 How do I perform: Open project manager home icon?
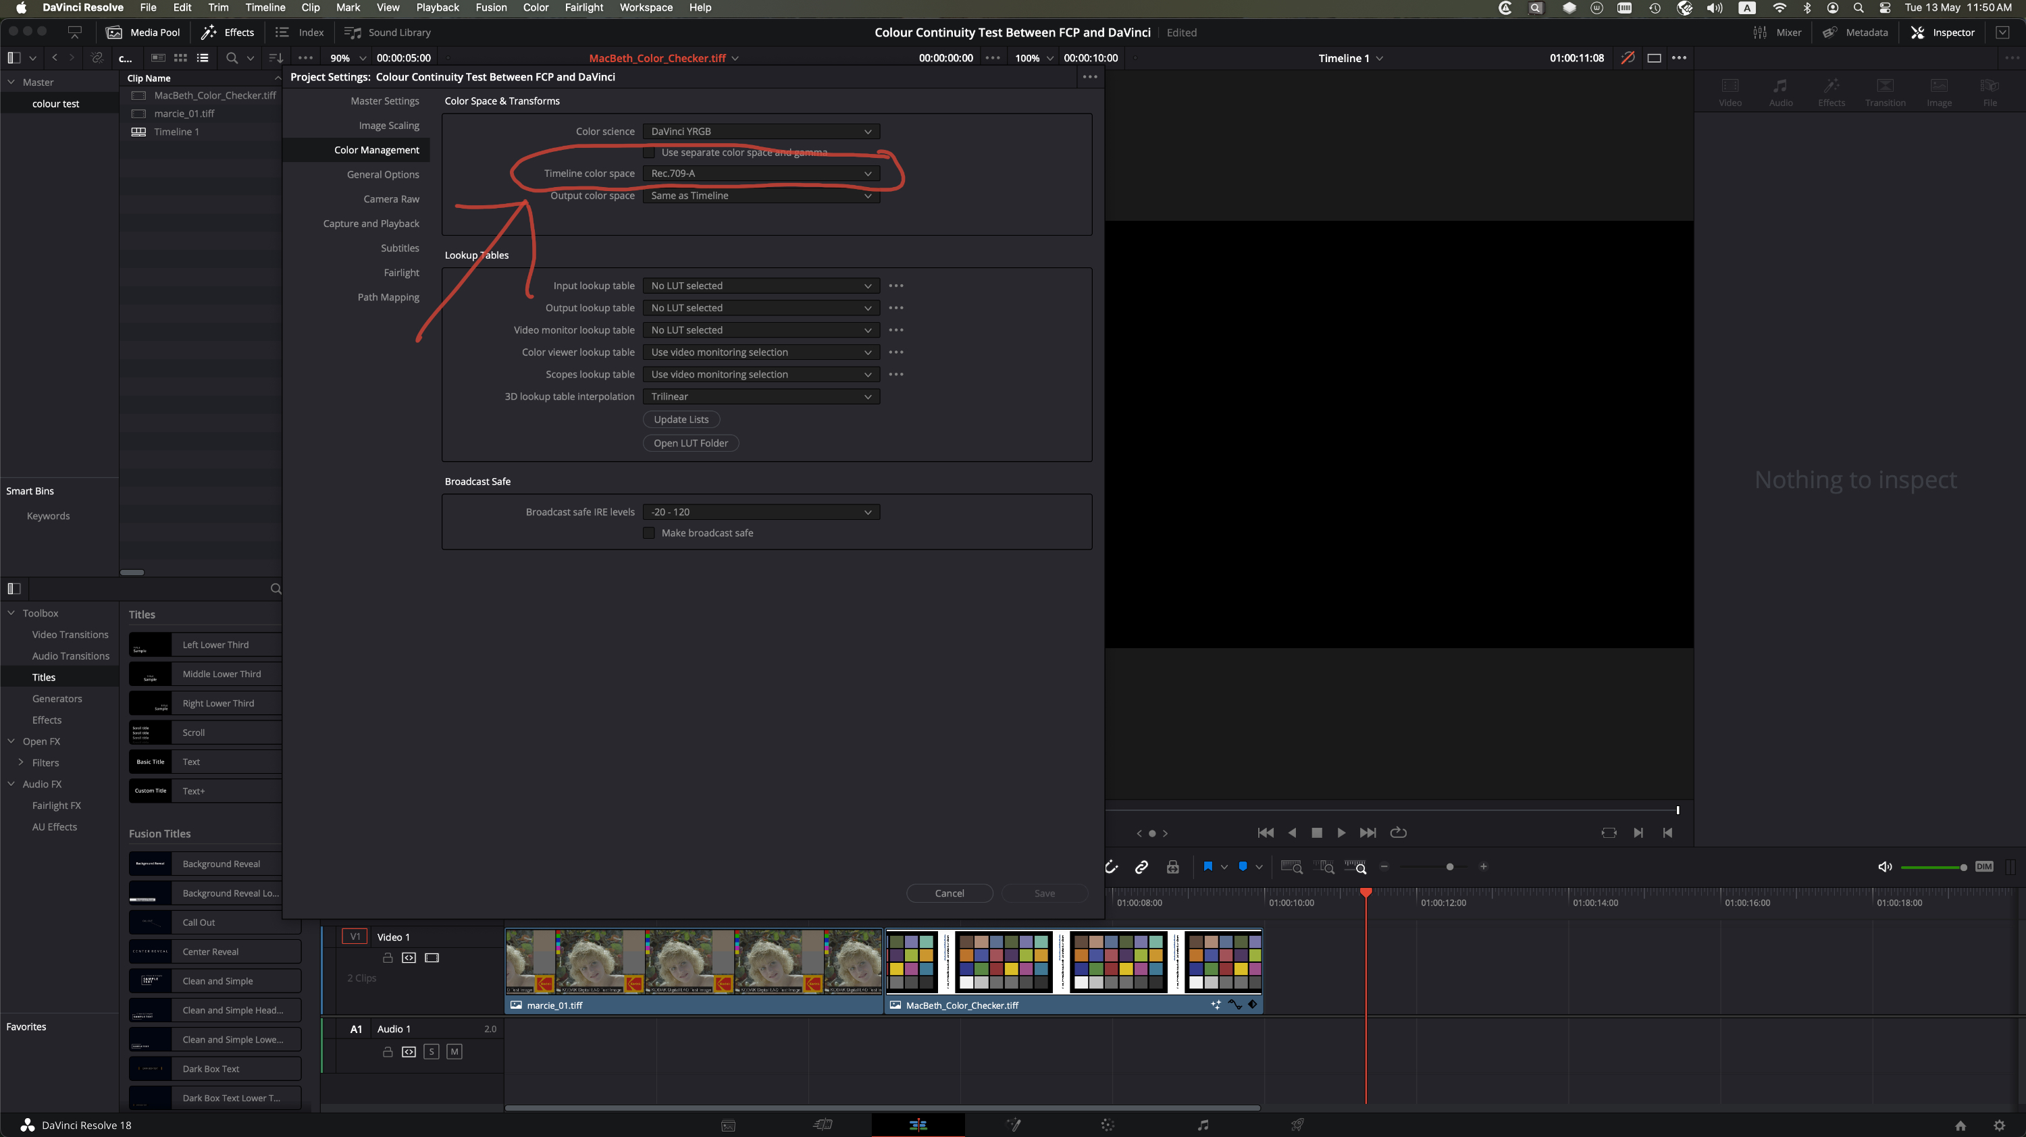(1960, 1126)
